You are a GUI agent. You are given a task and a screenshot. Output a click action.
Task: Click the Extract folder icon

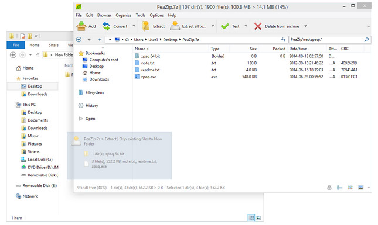(x=146, y=26)
